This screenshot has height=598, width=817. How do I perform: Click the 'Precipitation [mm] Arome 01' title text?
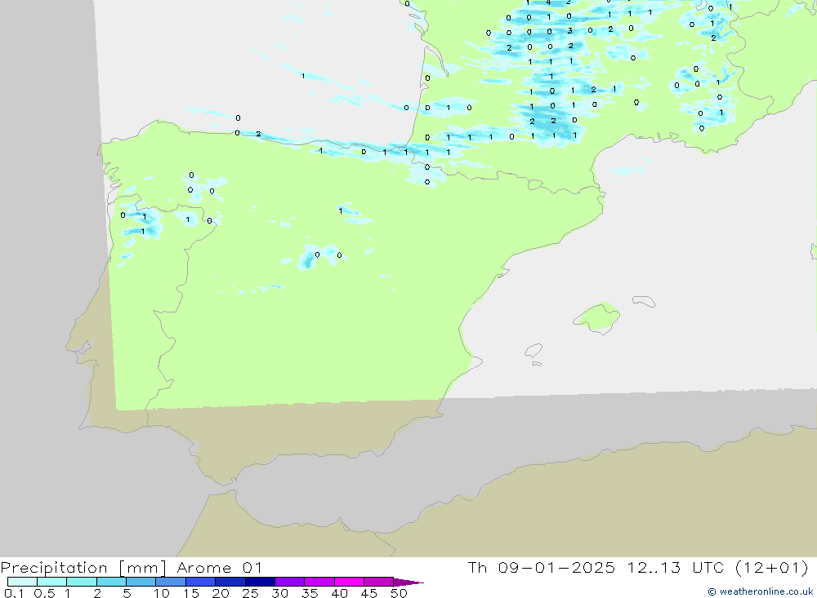click(x=132, y=568)
